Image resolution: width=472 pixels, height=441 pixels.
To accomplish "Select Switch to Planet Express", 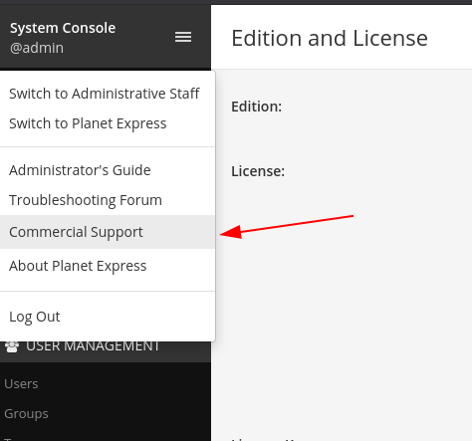I will 88,123.
